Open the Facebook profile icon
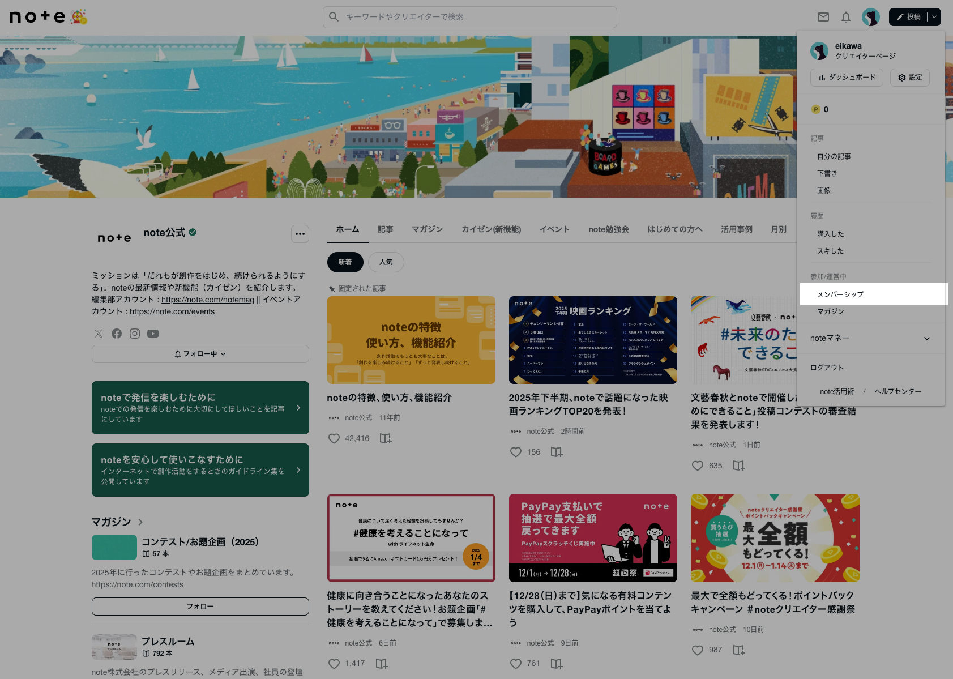This screenshot has width=953, height=679. 117,334
